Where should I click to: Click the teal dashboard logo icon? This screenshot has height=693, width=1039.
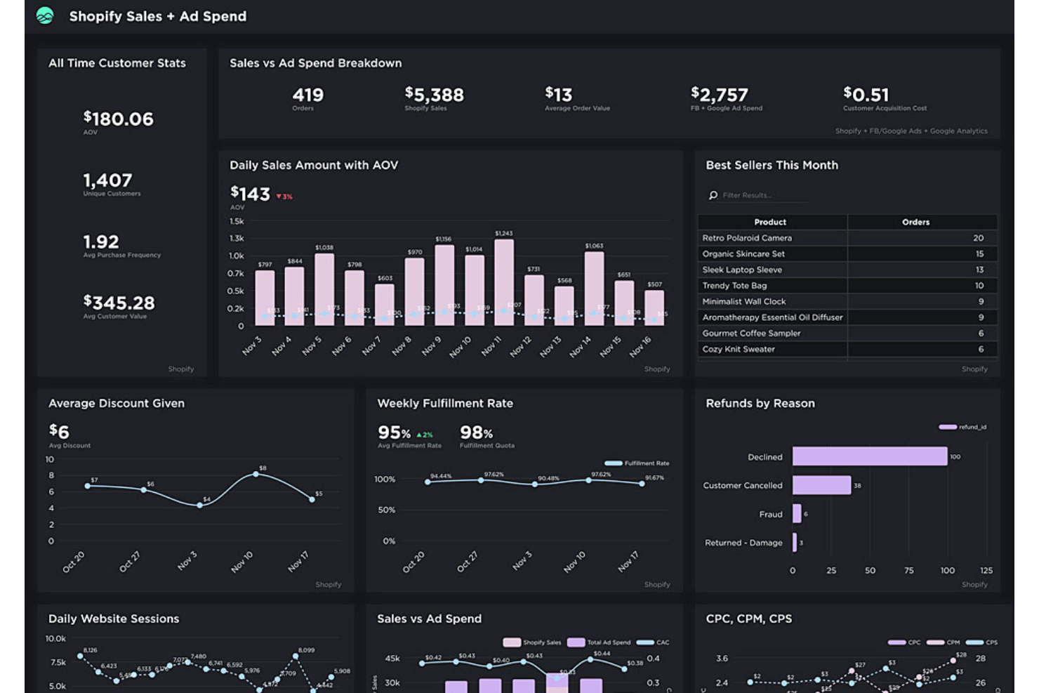45,15
